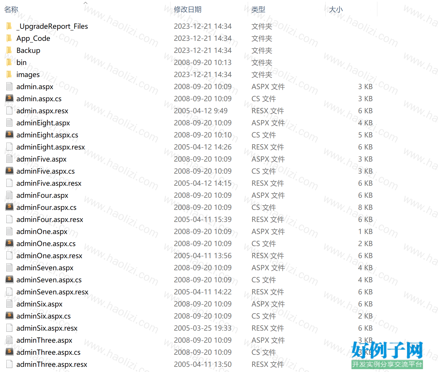Click the 8 KB size of adminFour.aspx.cs
438x372 pixels.
coord(365,207)
